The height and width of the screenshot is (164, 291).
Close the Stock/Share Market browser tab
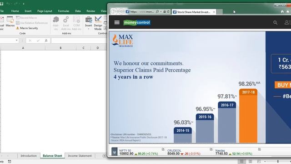[214, 12]
